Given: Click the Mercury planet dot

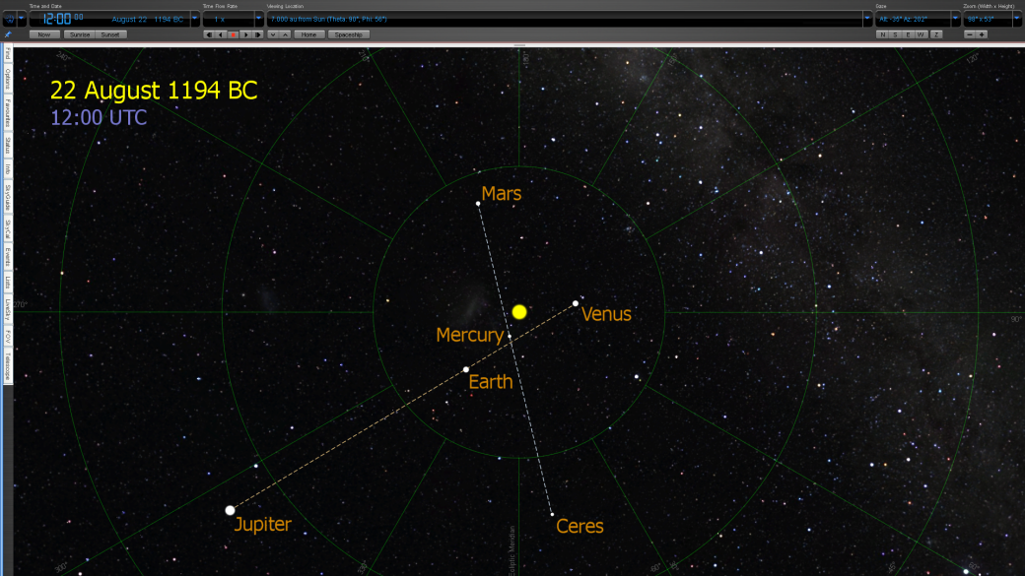Looking at the screenshot, I should click(510, 337).
